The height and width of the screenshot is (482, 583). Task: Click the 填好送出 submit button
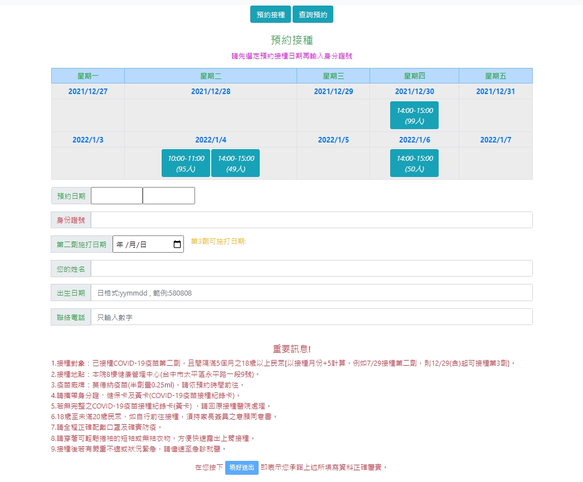pos(242,467)
